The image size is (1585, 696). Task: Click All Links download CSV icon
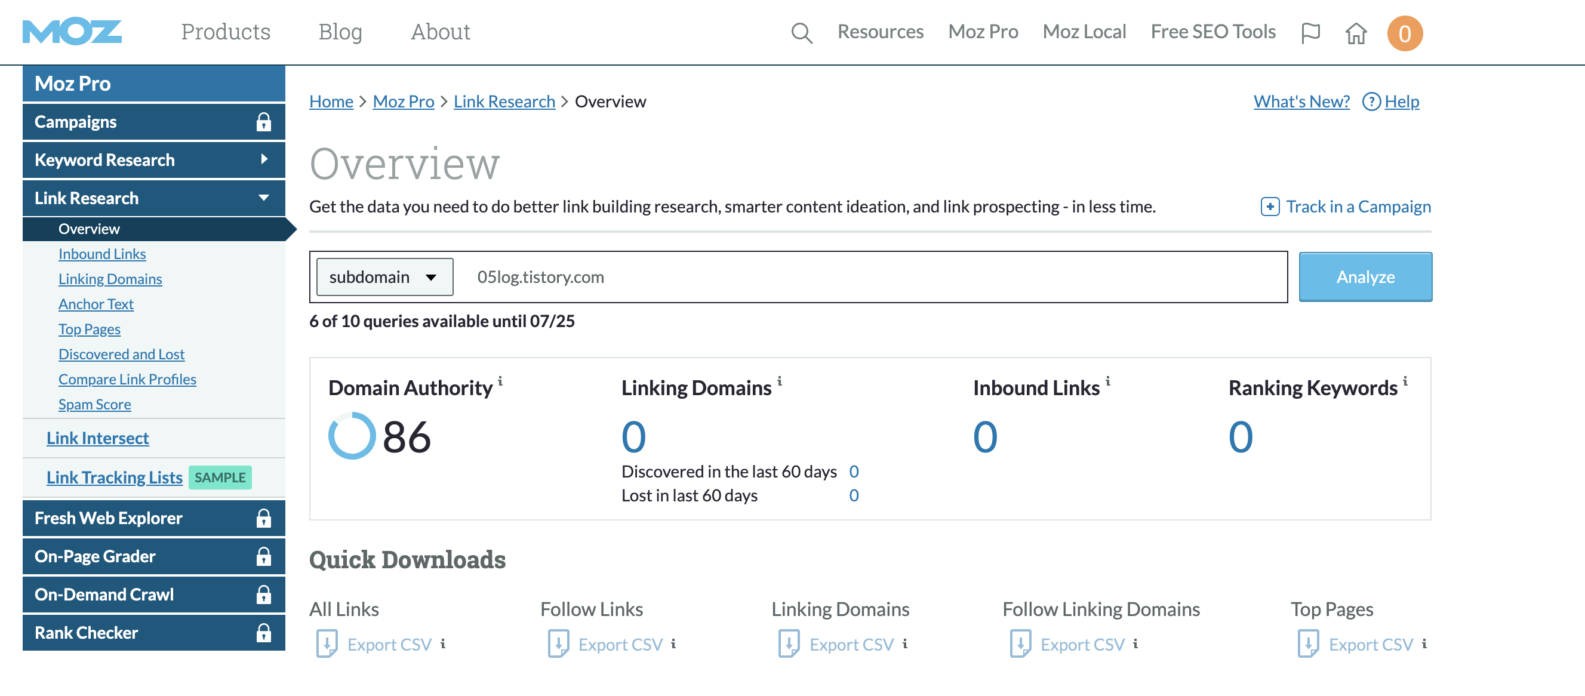click(x=327, y=643)
